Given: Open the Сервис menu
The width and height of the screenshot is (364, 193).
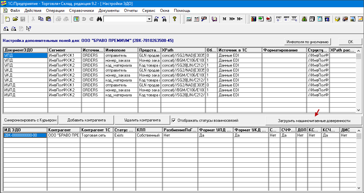Looking at the screenshot, I should click(149, 11).
